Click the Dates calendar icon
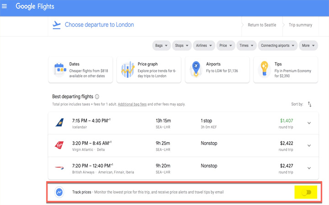This screenshot has height=205, width=329. point(60,69)
